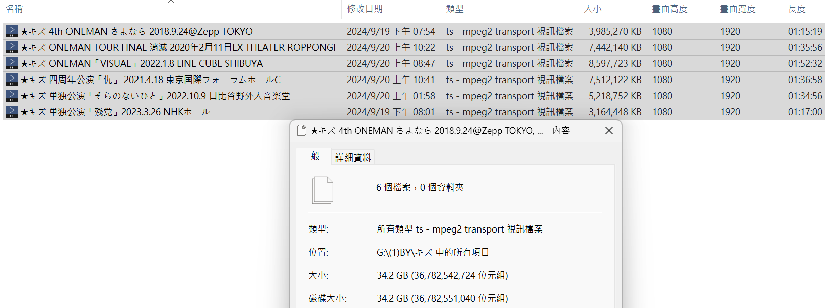825x308 pixels.
Task: Click size value 3,164,448 KB
Action: [x=615, y=112]
